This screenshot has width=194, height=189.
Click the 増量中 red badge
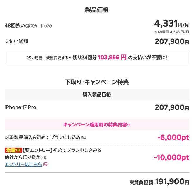pos(13,150)
